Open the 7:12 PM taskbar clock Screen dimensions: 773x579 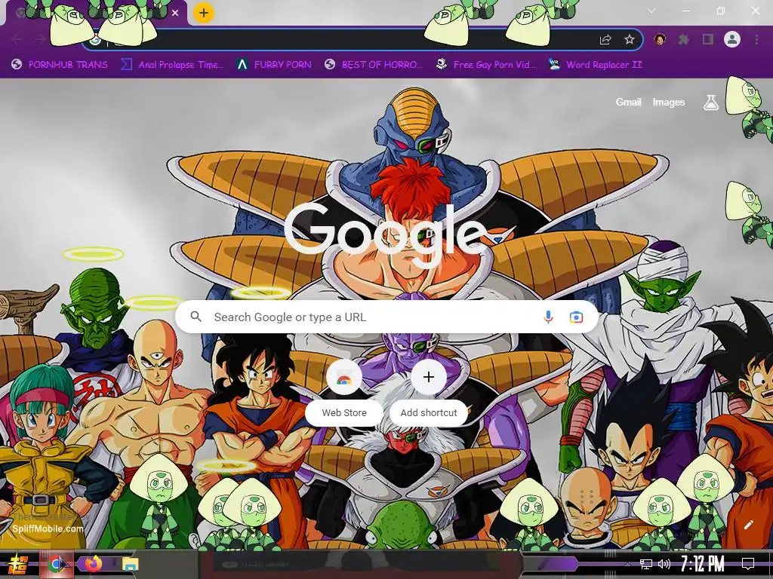coord(703,564)
